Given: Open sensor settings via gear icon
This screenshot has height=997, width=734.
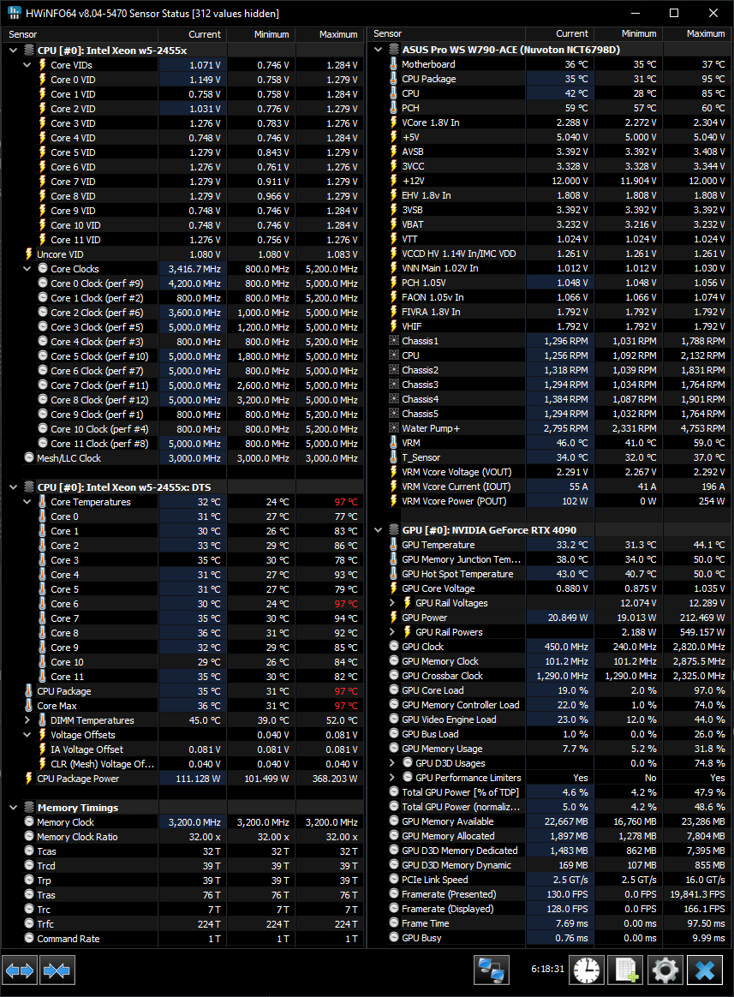Looking at the screenshot, I should [x=665, y=970].
